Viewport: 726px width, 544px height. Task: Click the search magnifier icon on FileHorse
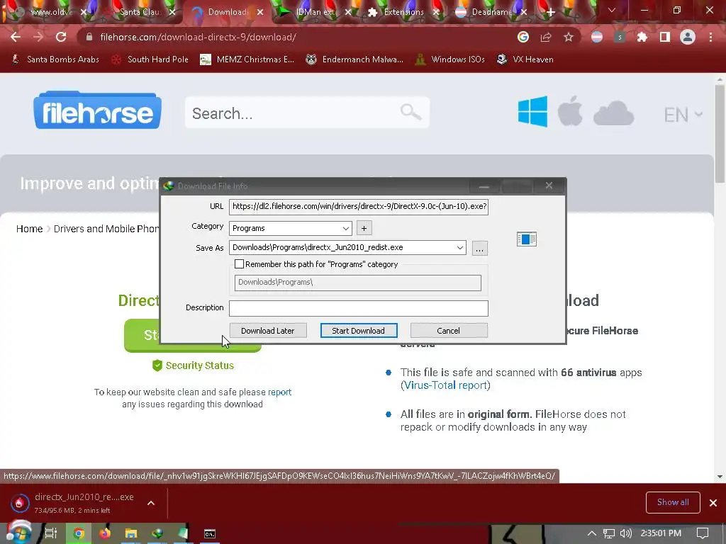[411, 111]
